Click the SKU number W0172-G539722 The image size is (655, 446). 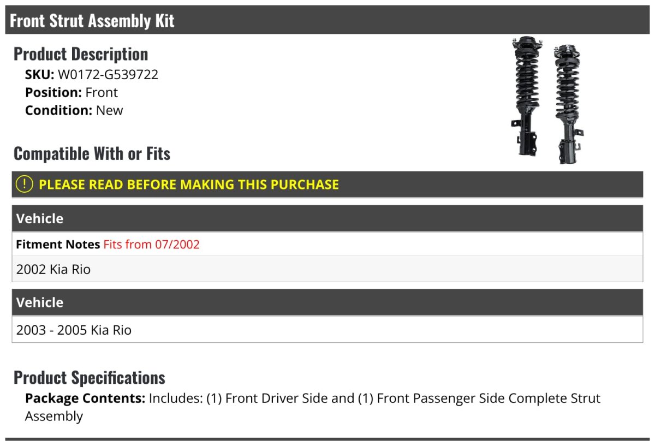tap(108, 74)
